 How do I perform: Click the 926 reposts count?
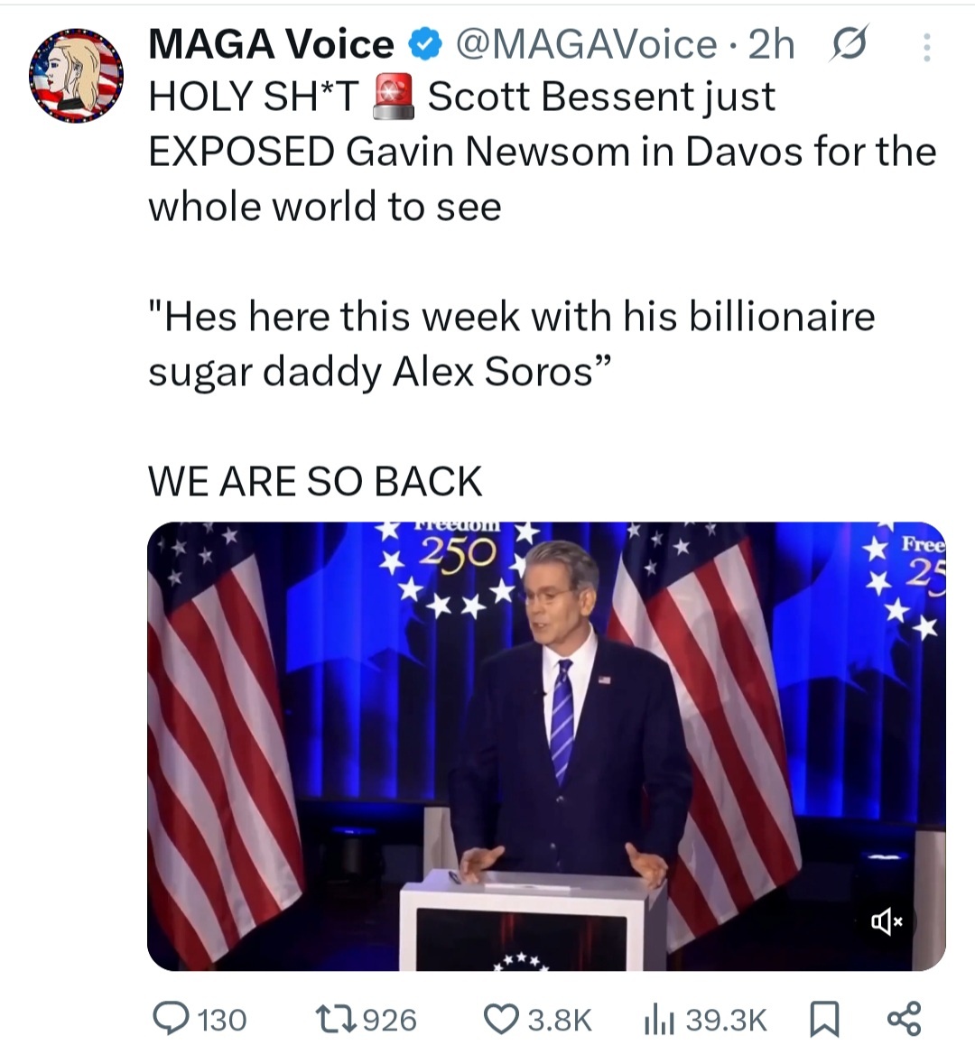(x=389, y=1020)
